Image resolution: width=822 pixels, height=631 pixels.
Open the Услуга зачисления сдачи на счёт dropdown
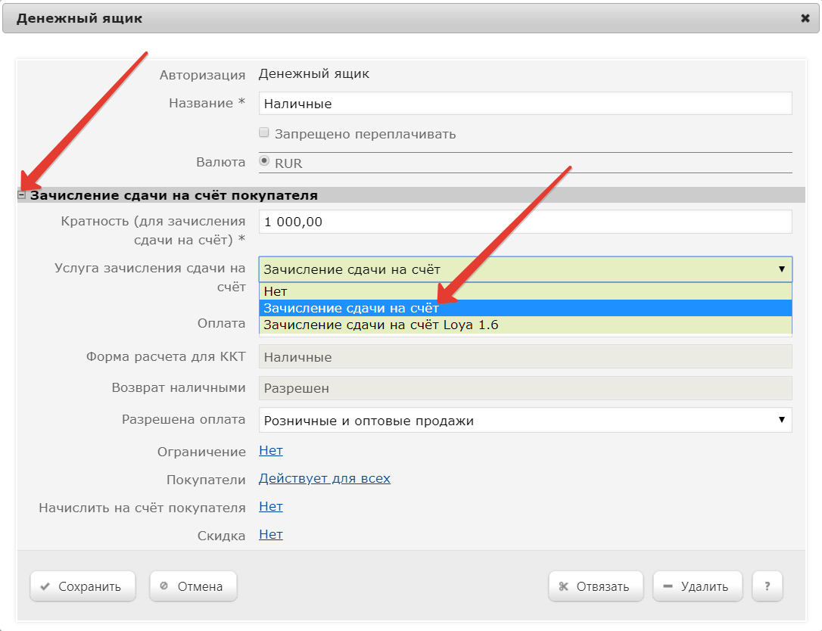[525, 269]
